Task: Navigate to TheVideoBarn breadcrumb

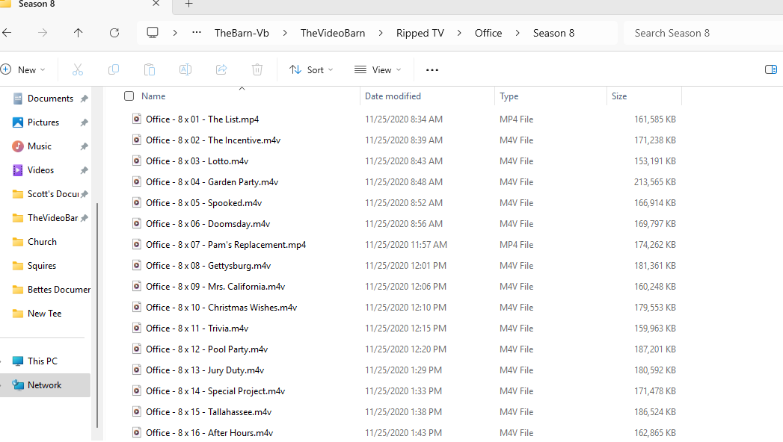Action: (333, 33)
